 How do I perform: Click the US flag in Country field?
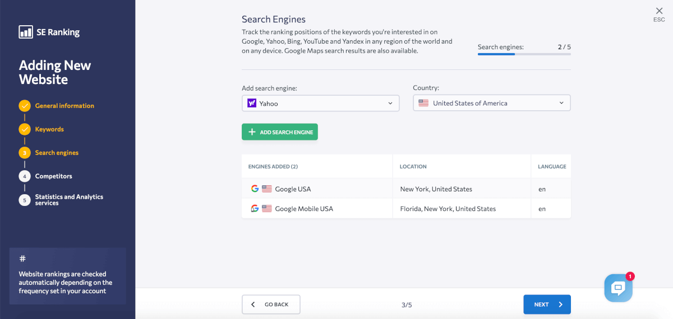(423, 103)
